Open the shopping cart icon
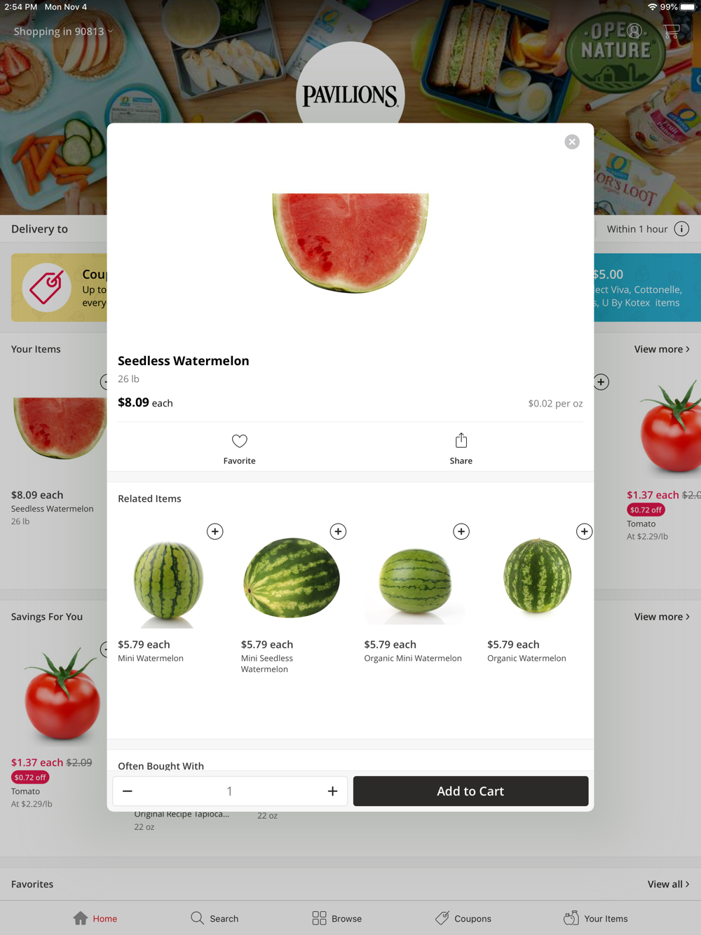 (x=671, y=32)
